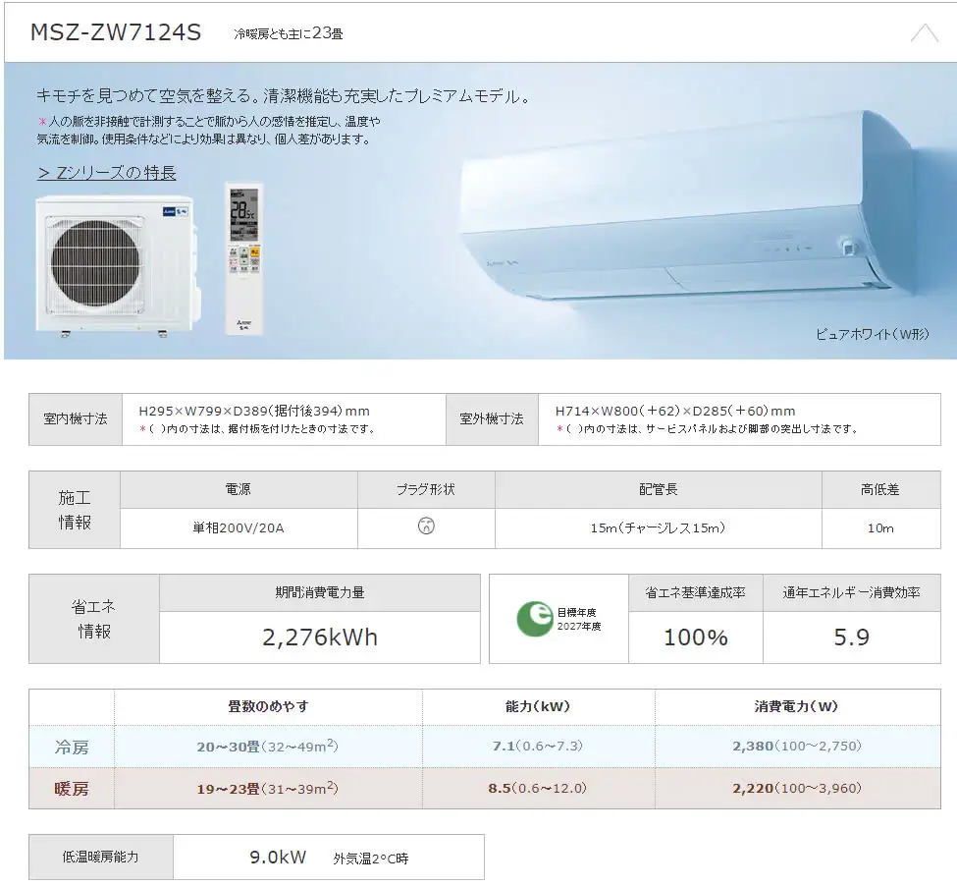Open the Zシリーズの特長 link
This screenshot has width=957, height=887.
pos(107,173)
